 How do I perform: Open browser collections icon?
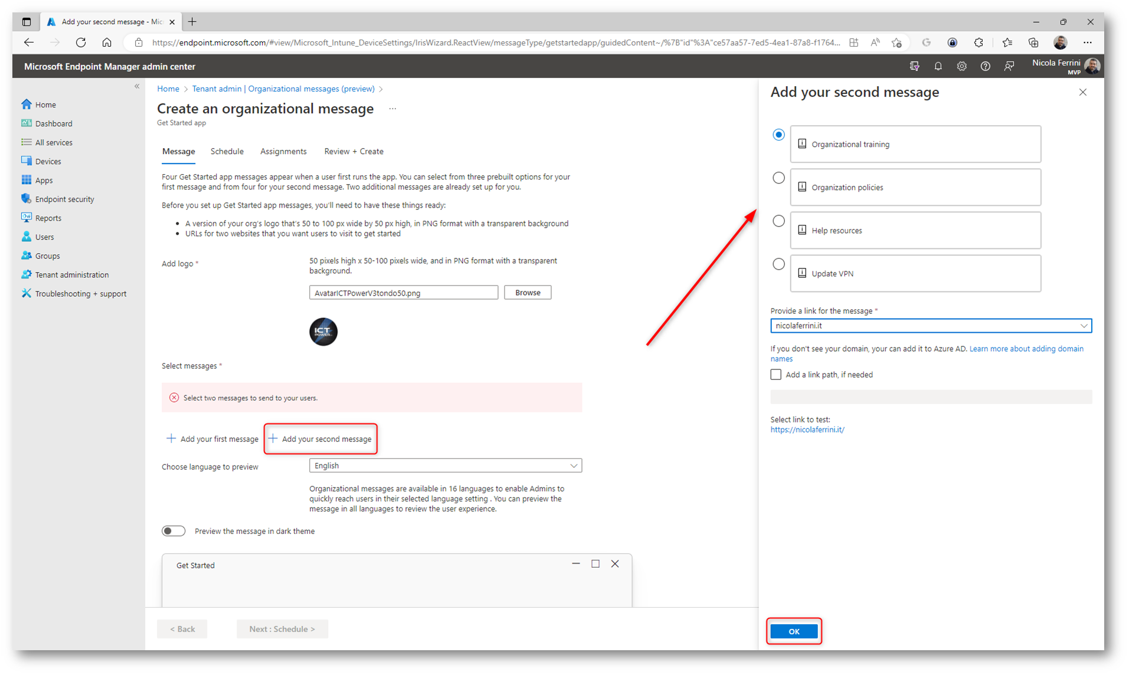point(1033,42)
